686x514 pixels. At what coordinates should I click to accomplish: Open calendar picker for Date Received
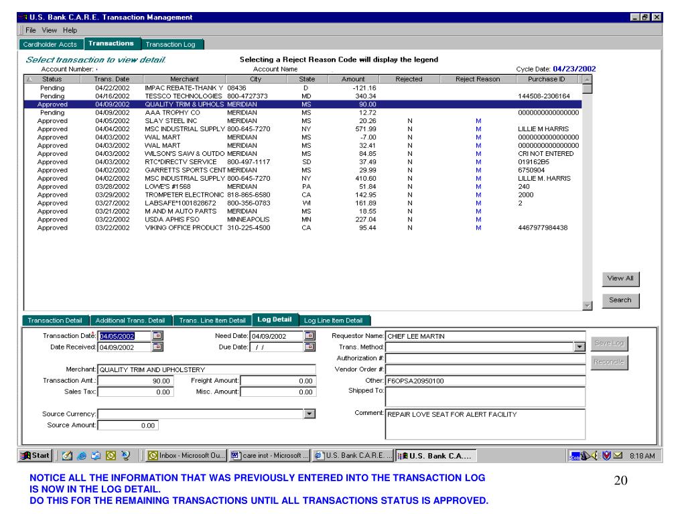coord(157,347)
